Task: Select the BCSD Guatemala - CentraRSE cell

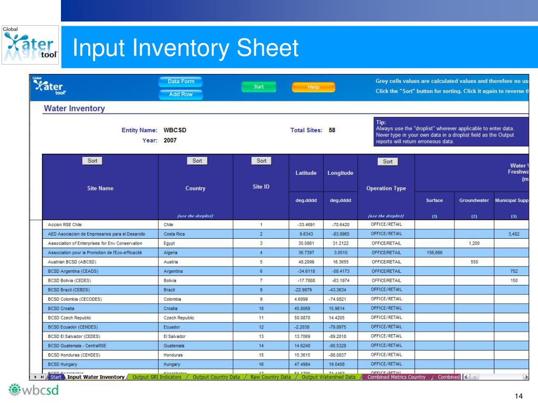Action: (100, 346)
